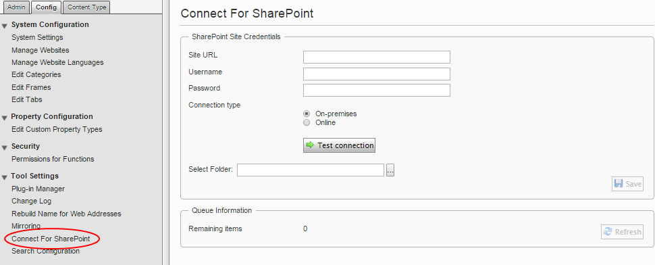Open Search Configuration
Viewport: 655px width, 265px height.
[45, 251]
